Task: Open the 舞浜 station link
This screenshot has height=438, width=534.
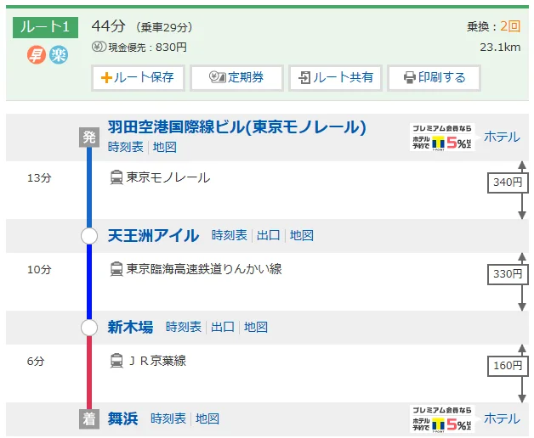Action: coord(123,418)
